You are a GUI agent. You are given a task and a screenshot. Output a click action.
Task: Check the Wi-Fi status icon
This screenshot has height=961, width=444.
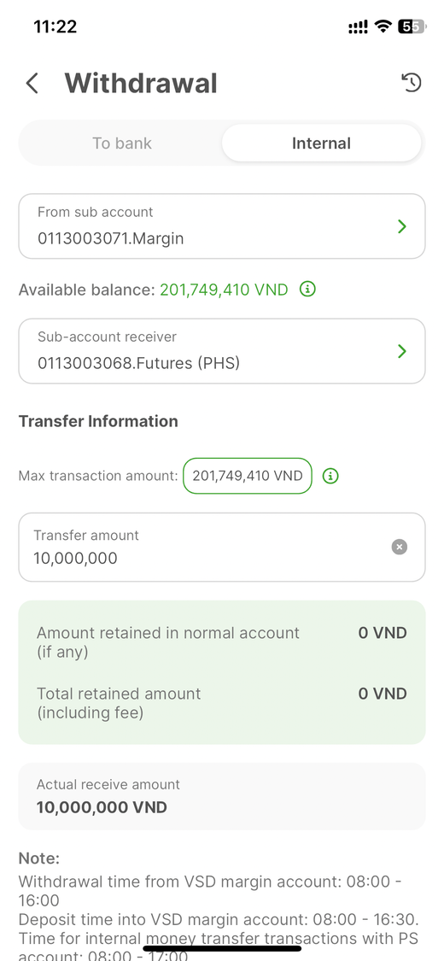[x=383, y=26]
